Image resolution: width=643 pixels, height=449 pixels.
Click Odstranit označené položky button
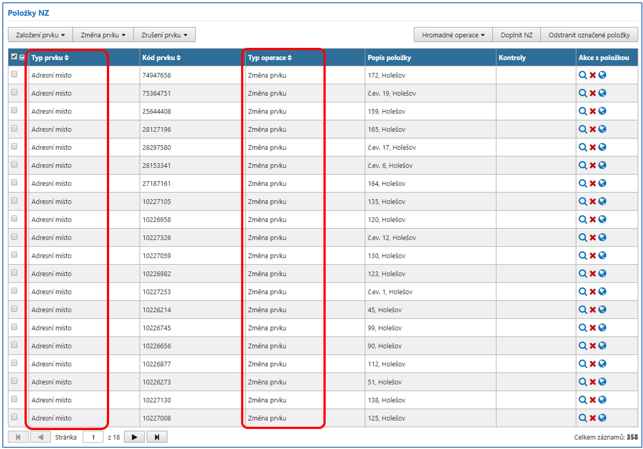pyautogui.click(x=588, y=35)
